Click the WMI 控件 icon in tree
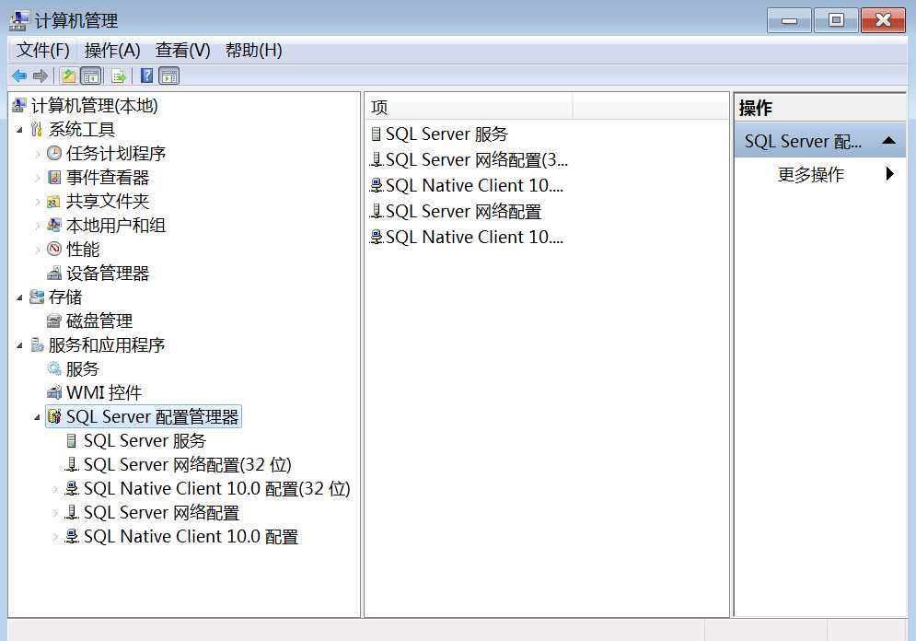Image resolution: width=916 pixels, height=641 pixels. tap(54, 392)
